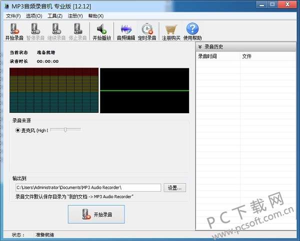This screenshot has height=241, width=300.
Task: Open the 注册(Y) menu
Action: coord(75,16)
